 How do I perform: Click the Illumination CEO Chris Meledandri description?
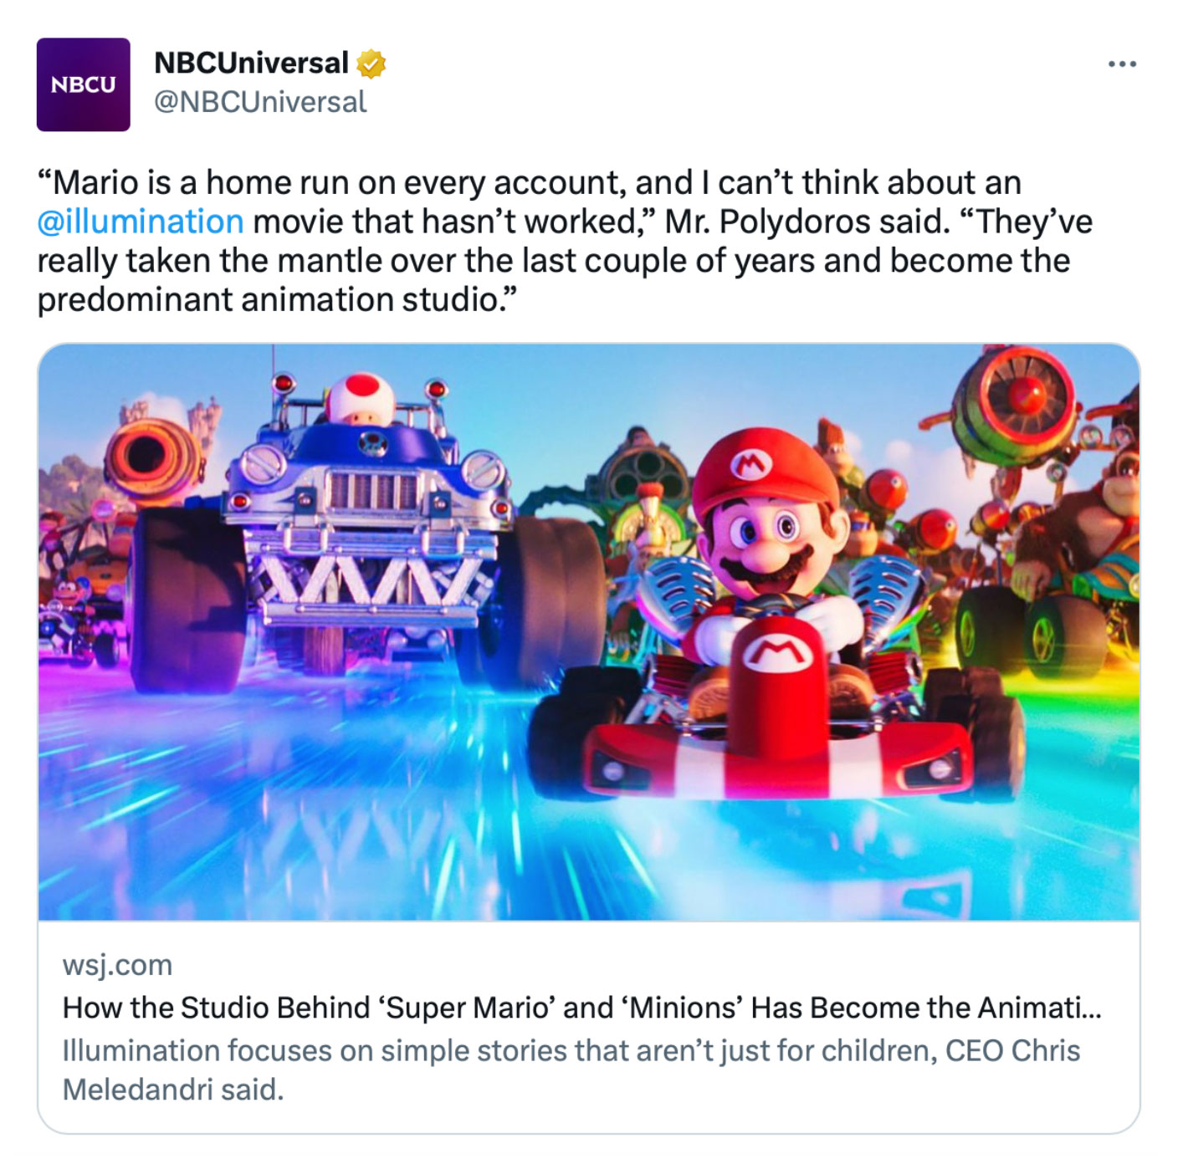click(571, 1070)
